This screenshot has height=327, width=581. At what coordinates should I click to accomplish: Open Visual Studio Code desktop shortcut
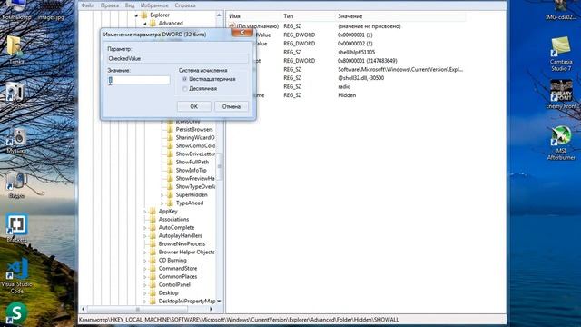pos(16,270)
